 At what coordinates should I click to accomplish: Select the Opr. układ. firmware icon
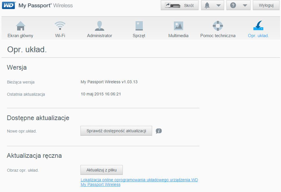pyautogui.click(x=258, y=26)
